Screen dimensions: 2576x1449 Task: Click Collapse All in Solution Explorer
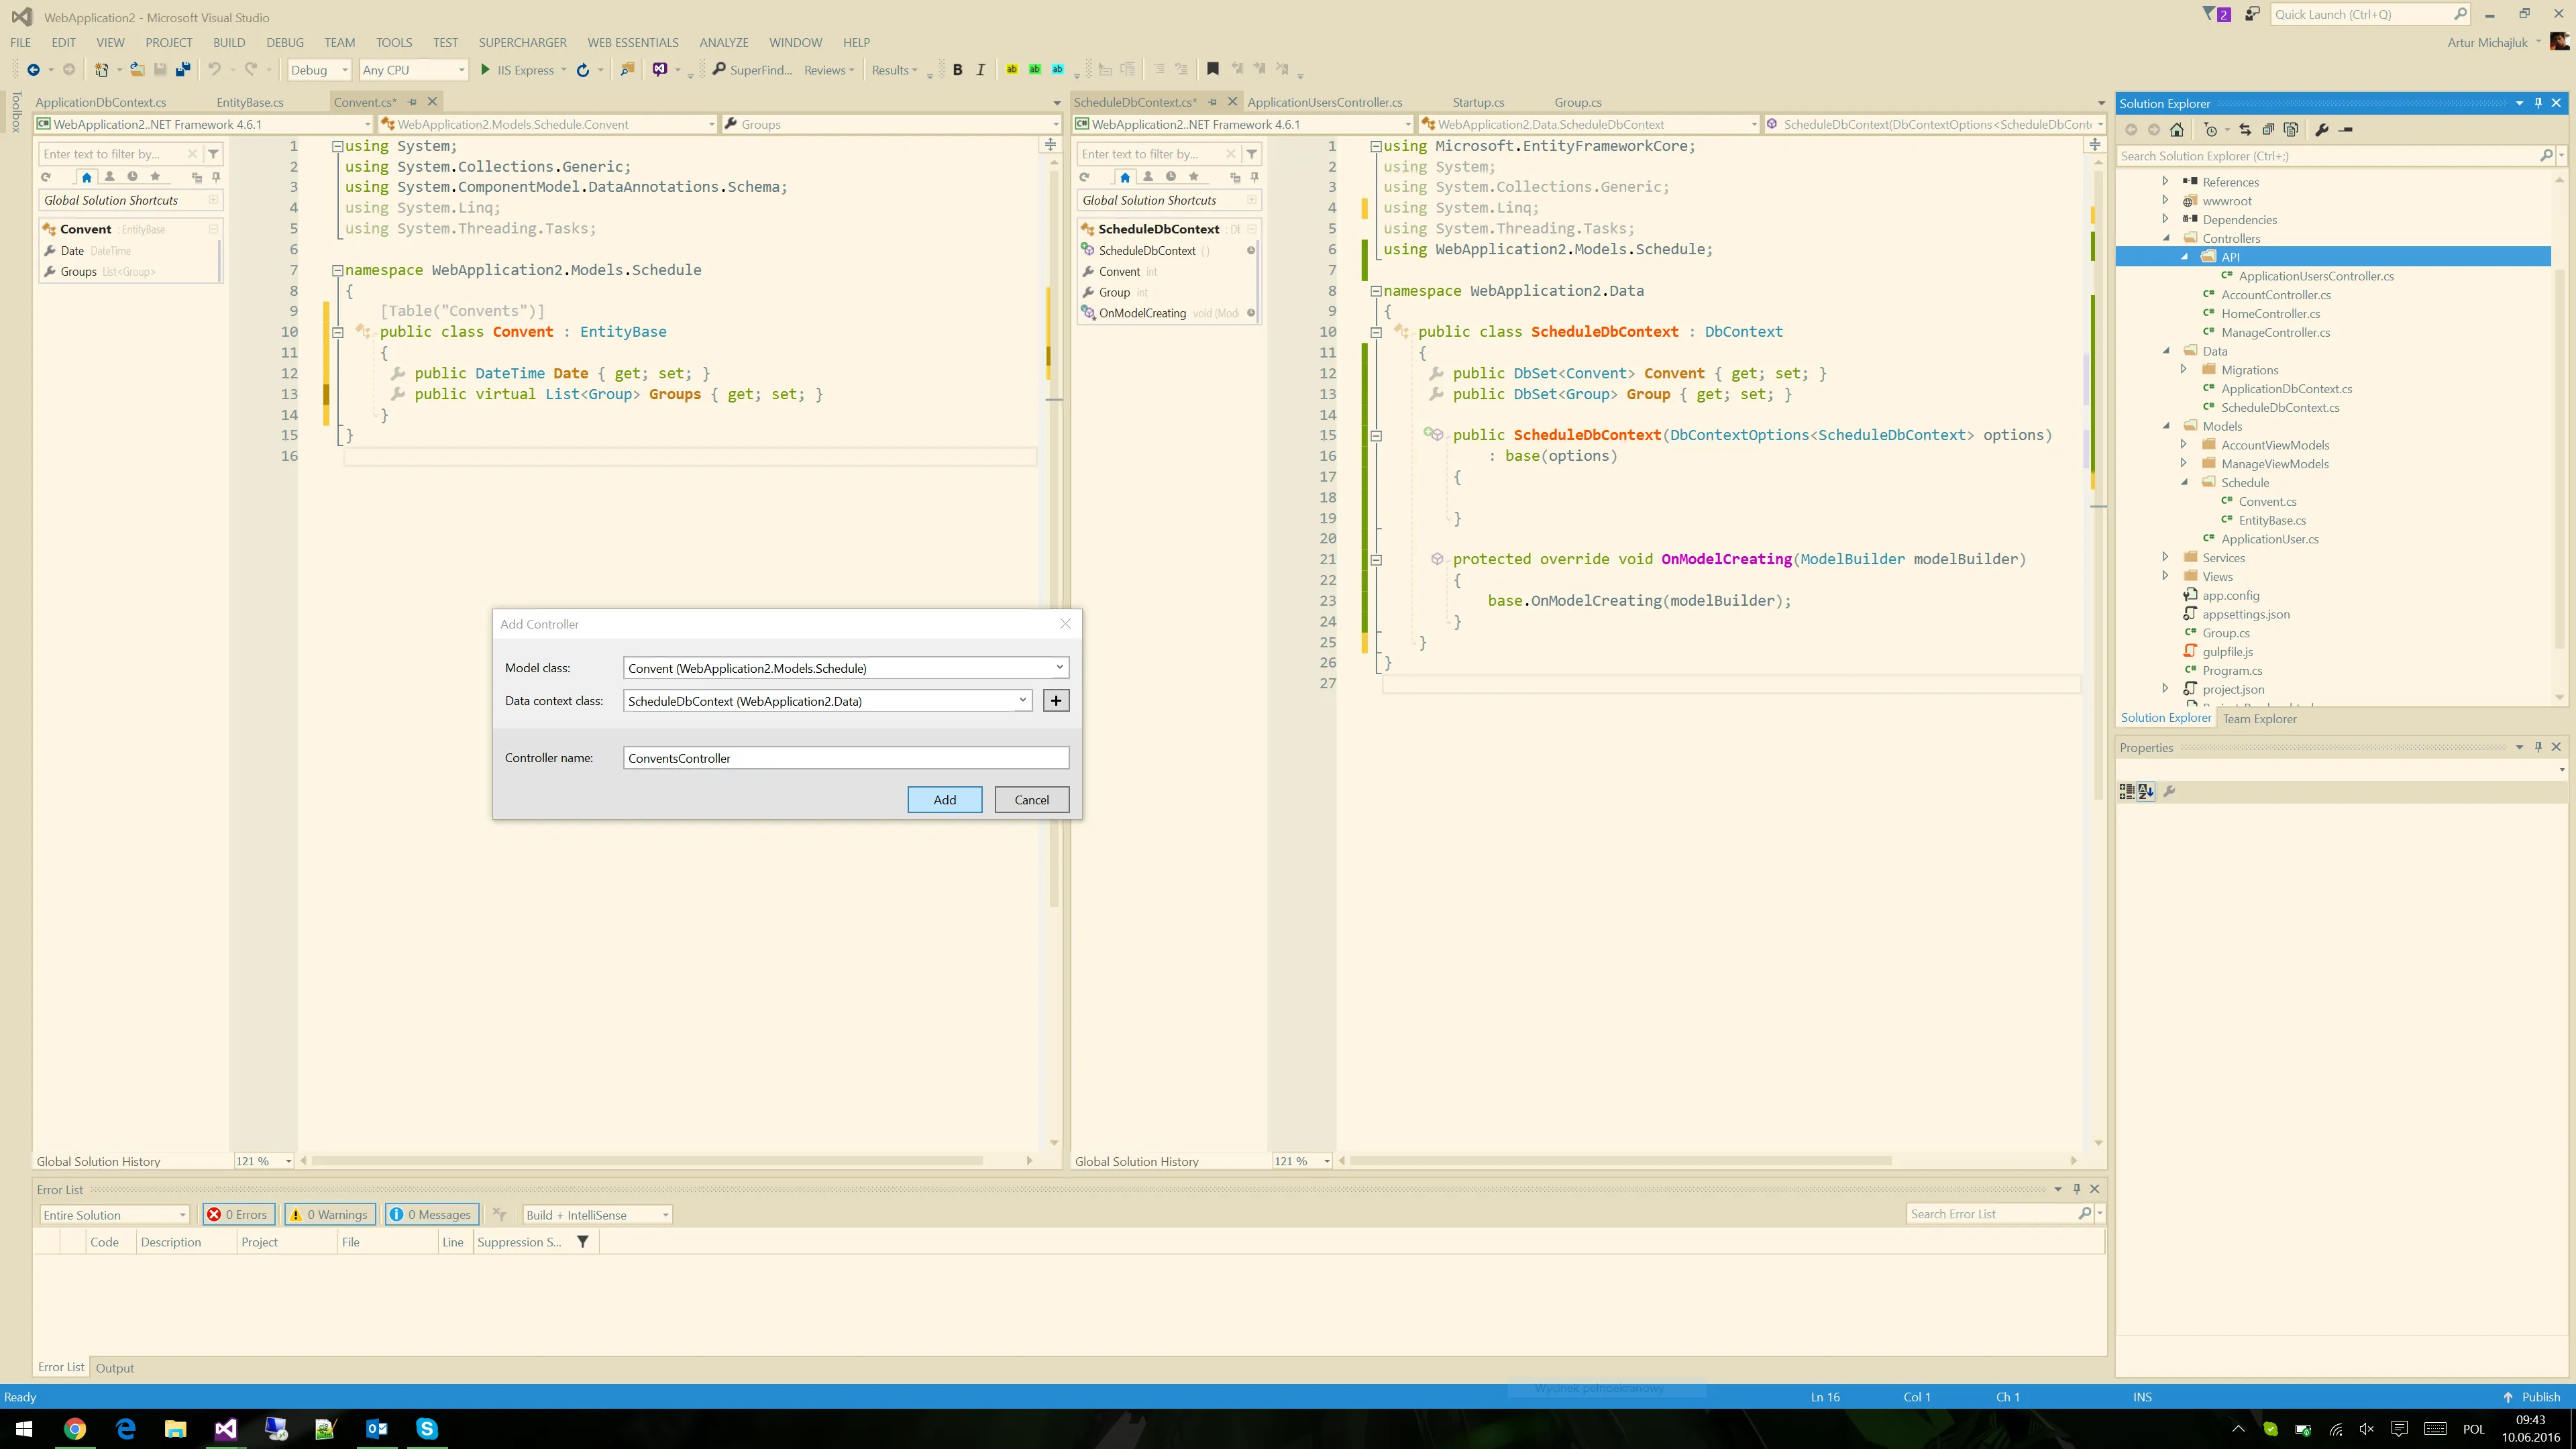2268,130
